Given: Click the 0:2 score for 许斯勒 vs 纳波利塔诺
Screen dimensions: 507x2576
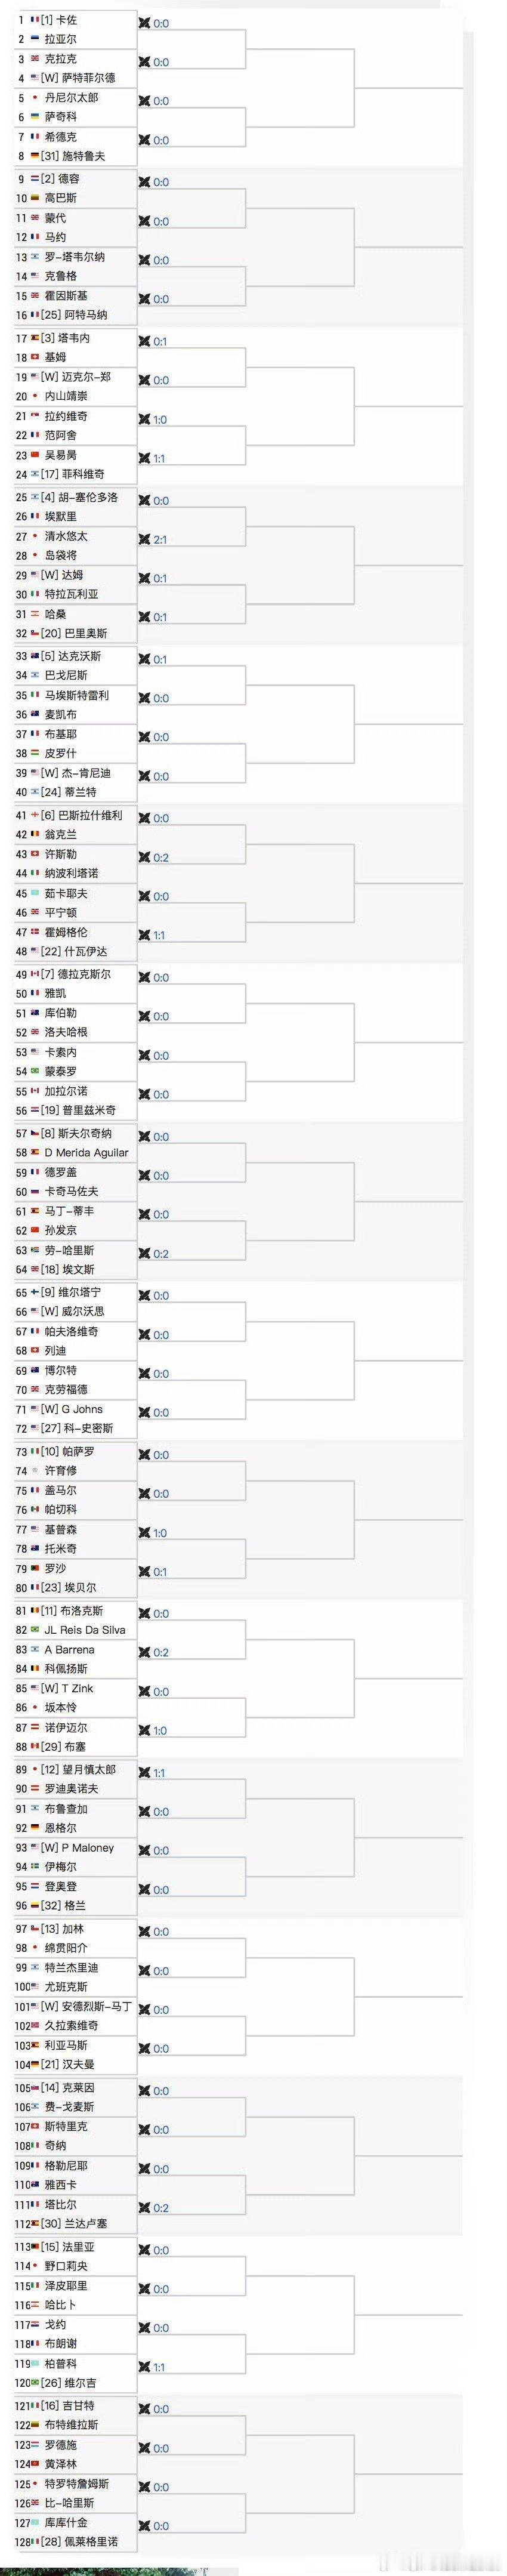Looking at the screenshot, I should [x=161, y=858].
